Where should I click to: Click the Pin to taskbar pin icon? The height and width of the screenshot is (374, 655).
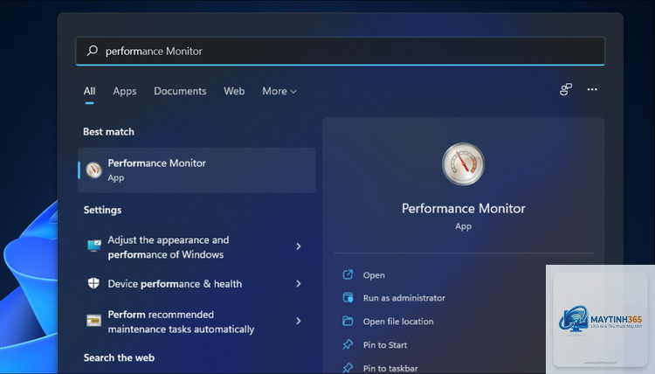348,368
